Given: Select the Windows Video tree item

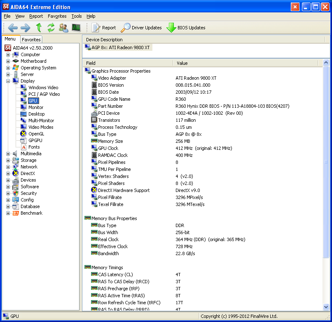Looking at the screenshot, I should 43,88.
